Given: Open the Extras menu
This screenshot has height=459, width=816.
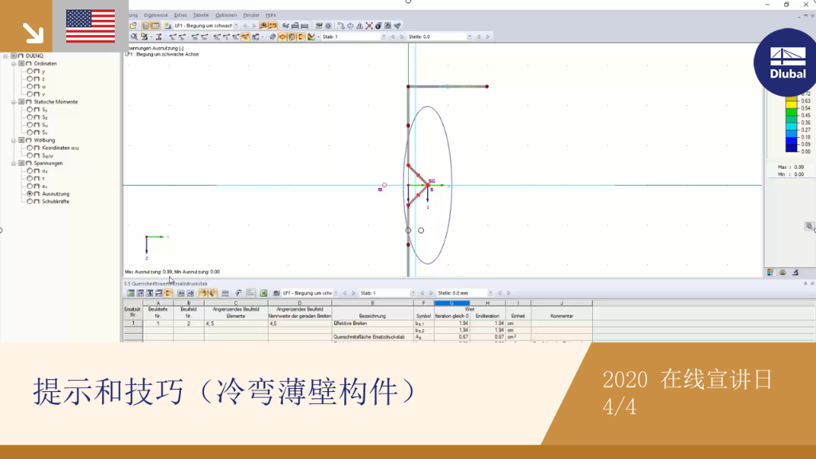Looking at the screenshot, I should (180, 15).
